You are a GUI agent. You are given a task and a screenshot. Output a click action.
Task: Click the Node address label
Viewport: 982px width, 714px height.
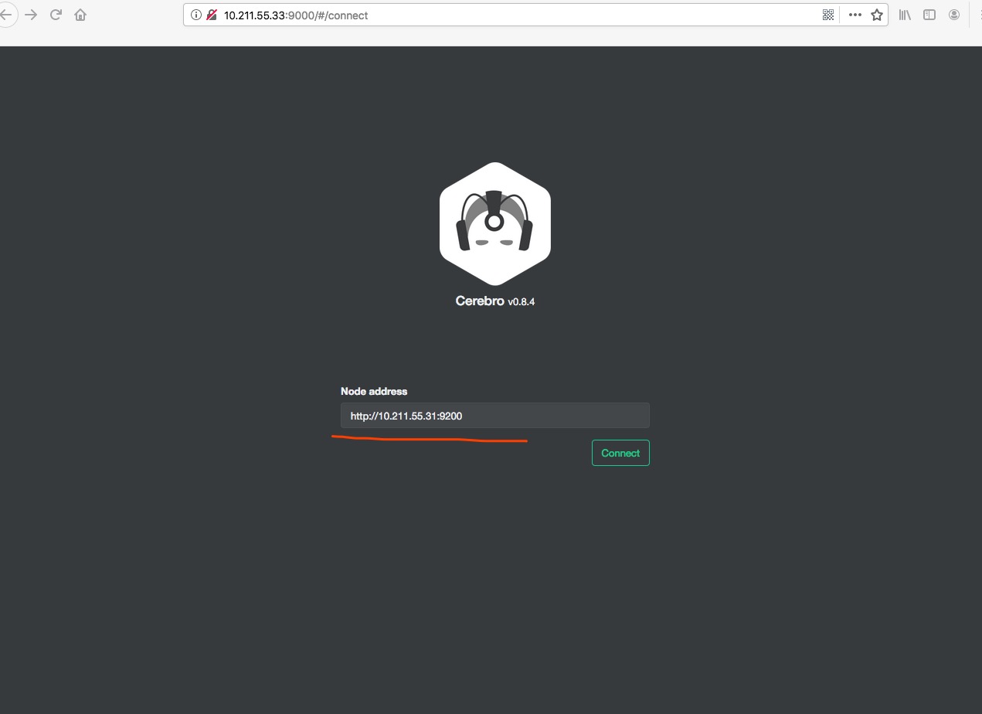point(374,391)
